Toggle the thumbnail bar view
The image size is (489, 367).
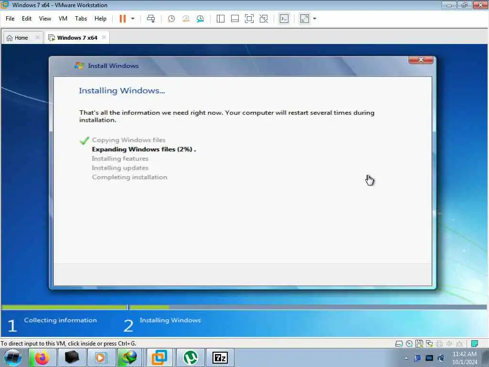[235, 19]
